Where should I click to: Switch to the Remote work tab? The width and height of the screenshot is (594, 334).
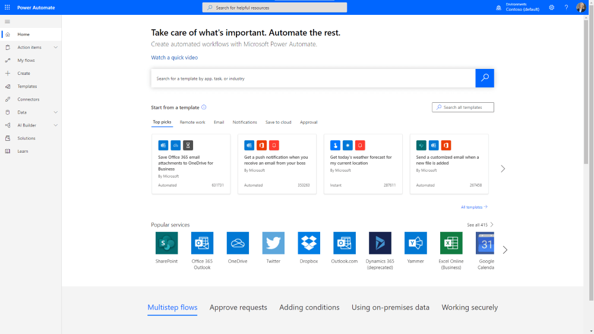192,122
